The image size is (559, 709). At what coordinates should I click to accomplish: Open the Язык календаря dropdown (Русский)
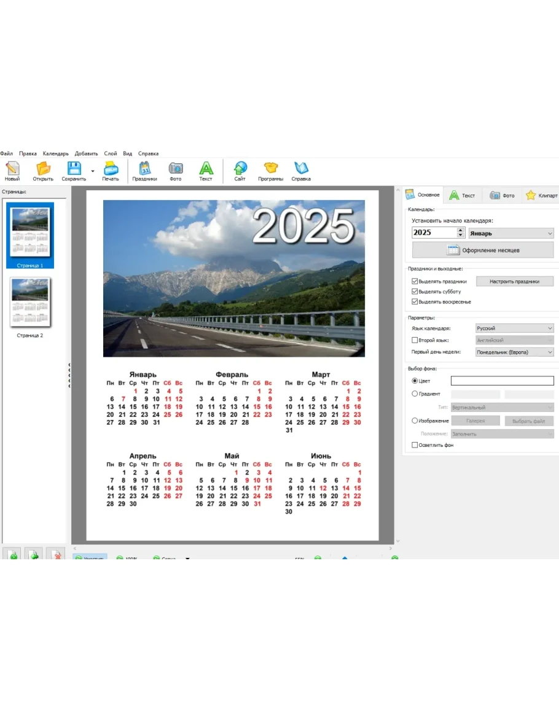515,328
